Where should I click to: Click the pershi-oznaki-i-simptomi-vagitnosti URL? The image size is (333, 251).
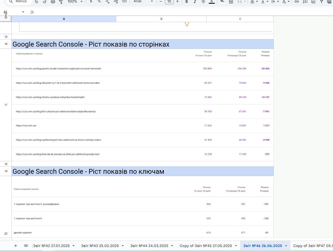pos(58,68)
